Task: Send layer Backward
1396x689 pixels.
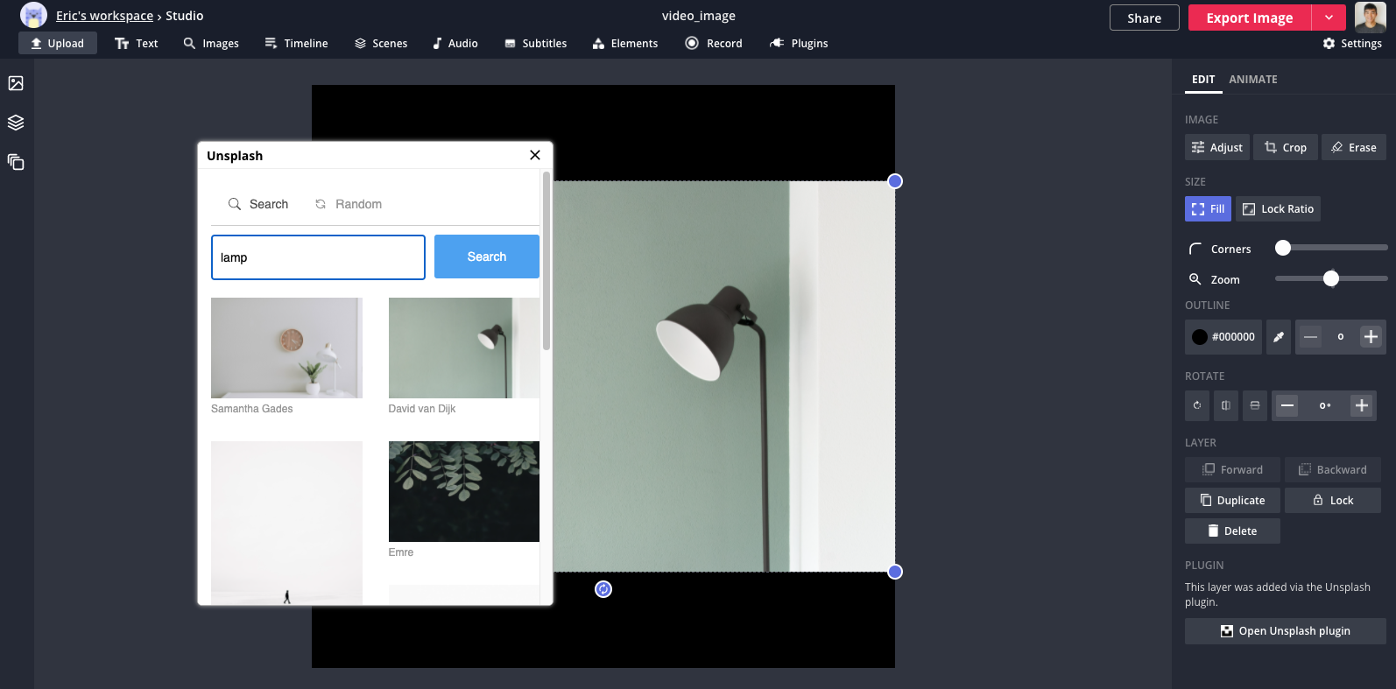Action: pos(1333,469)
